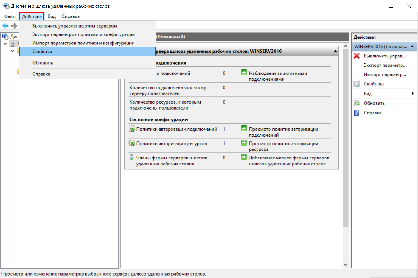This screenshot has width=418, height=278.
Task: Click the green Обновить refresh icon
Action: tap(357, 103)
